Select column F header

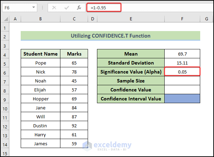182,19
